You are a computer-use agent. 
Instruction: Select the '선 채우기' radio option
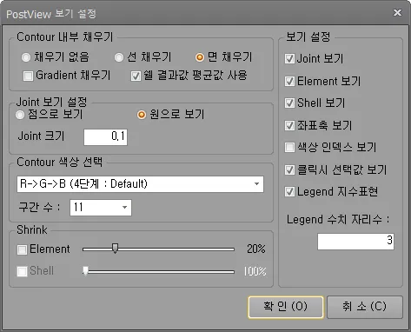pos(119,57)
